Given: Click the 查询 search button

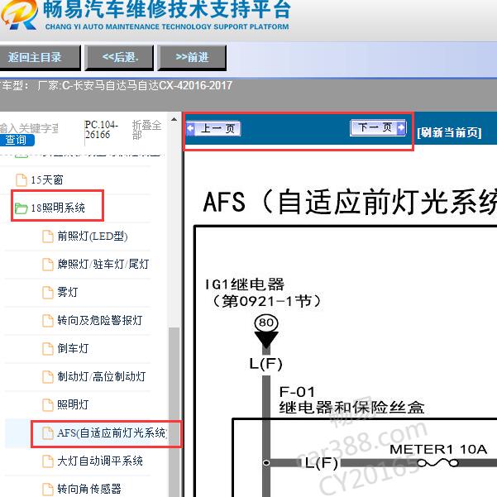Looking at the screenshot, I should pyautogui.click(x=17, y=140).
